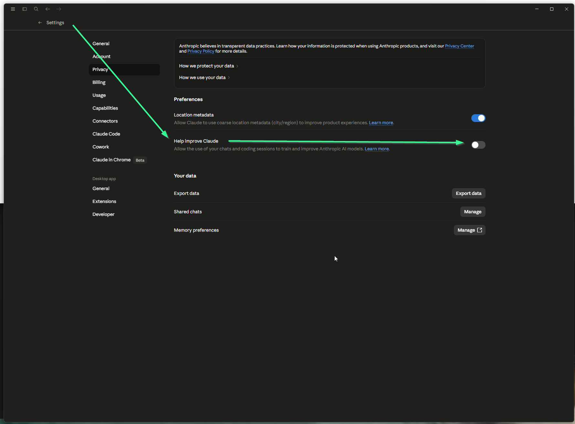Click the back arrow beside Settings
The height and width of the screenshot is (424, 575).
tap(40, 23)
